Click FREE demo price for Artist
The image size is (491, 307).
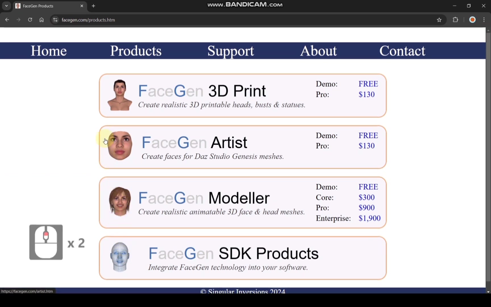click(x=368, y=135)
